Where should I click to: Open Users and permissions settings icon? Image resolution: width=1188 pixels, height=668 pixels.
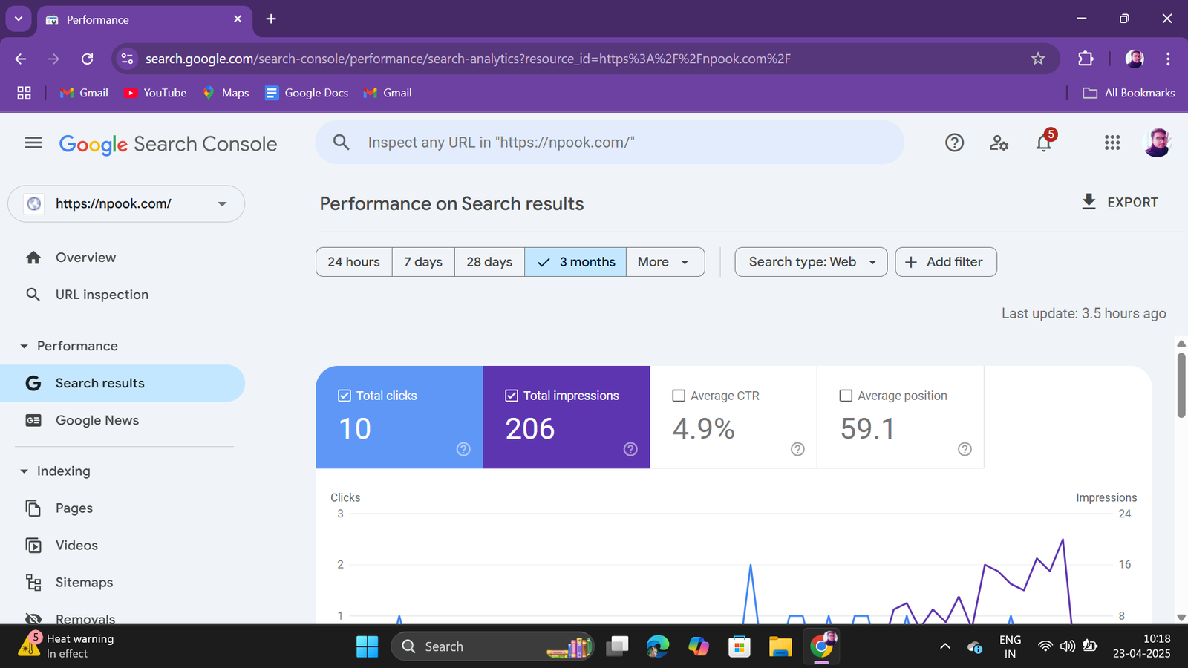[999, 143]
